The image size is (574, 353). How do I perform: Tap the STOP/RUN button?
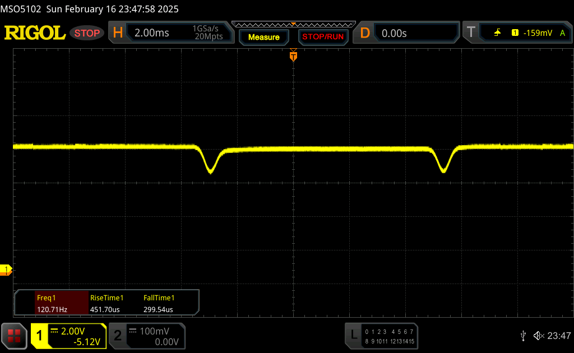coord(323,37)
